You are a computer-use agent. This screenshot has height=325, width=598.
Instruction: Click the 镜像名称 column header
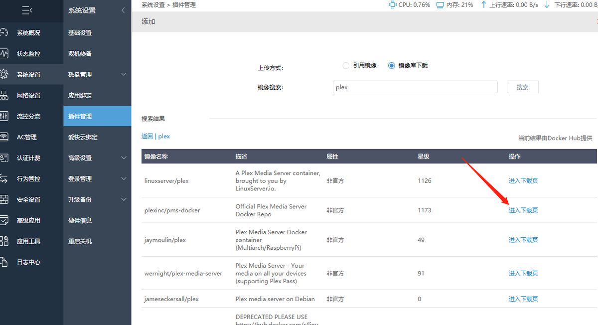[x=156, y=157]
